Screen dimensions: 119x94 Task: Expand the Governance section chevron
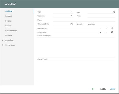click(x=2, y=45)
